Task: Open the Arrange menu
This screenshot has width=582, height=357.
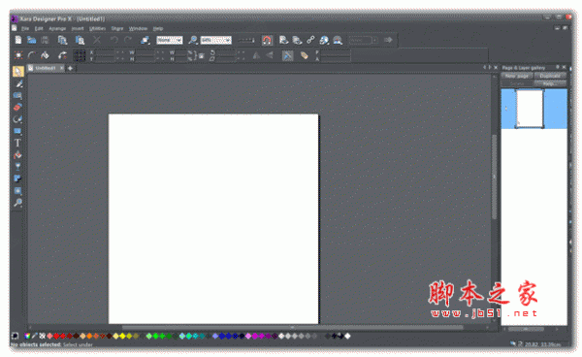Action: click(x=57, y=28)
